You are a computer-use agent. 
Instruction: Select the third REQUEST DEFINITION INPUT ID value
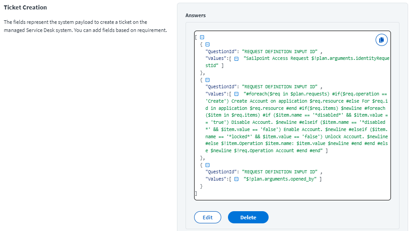point(280,172)
